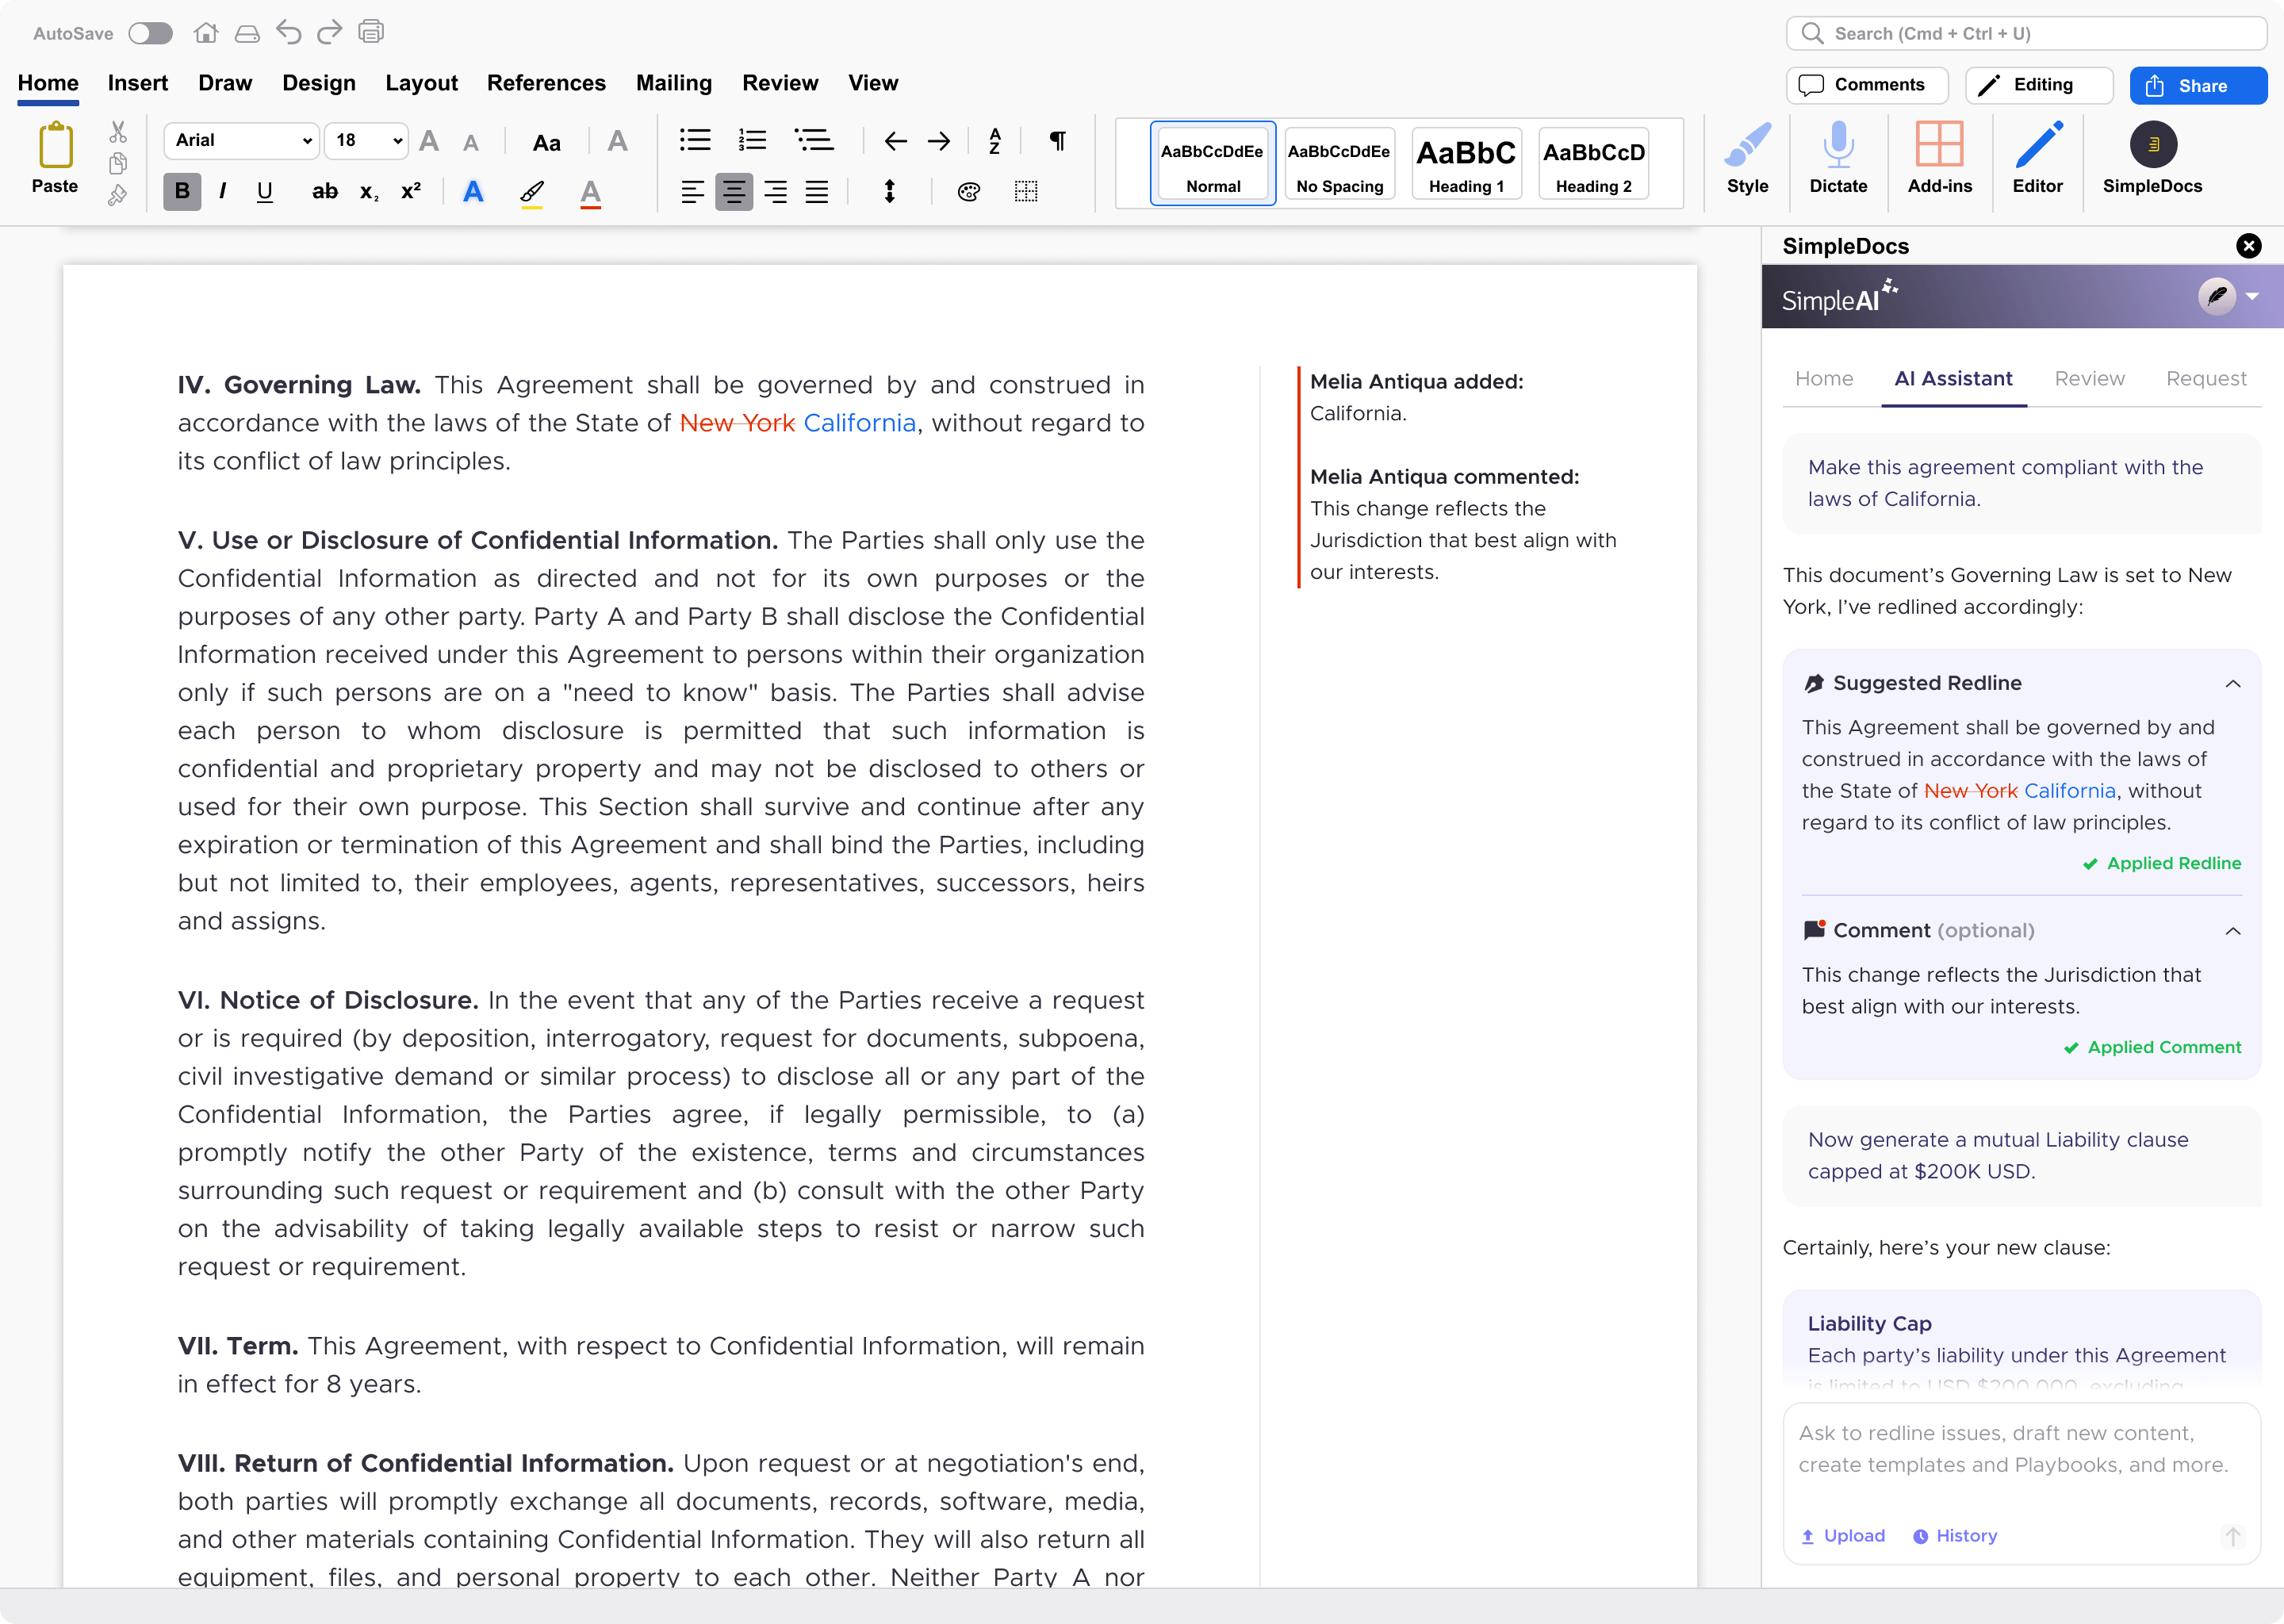This screenshot has height=1624, width=2284.
Task: Open the References ribbon tab
Action: click(x=546, y=83)
